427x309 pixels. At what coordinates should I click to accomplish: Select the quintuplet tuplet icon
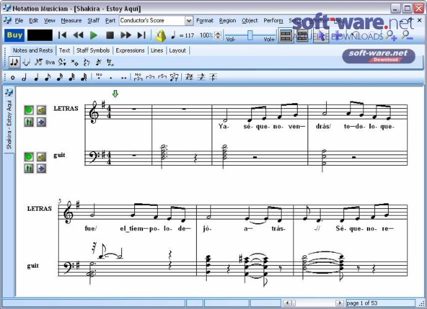pos(162,77)
